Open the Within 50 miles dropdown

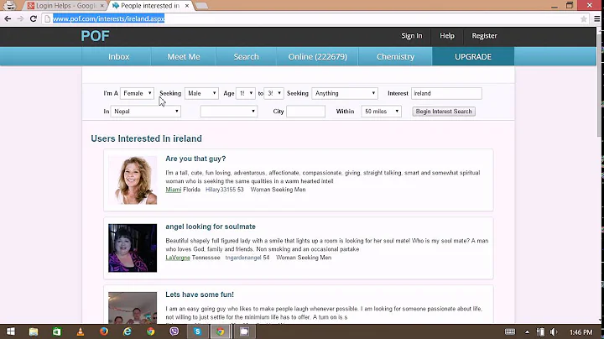[381, 112]
